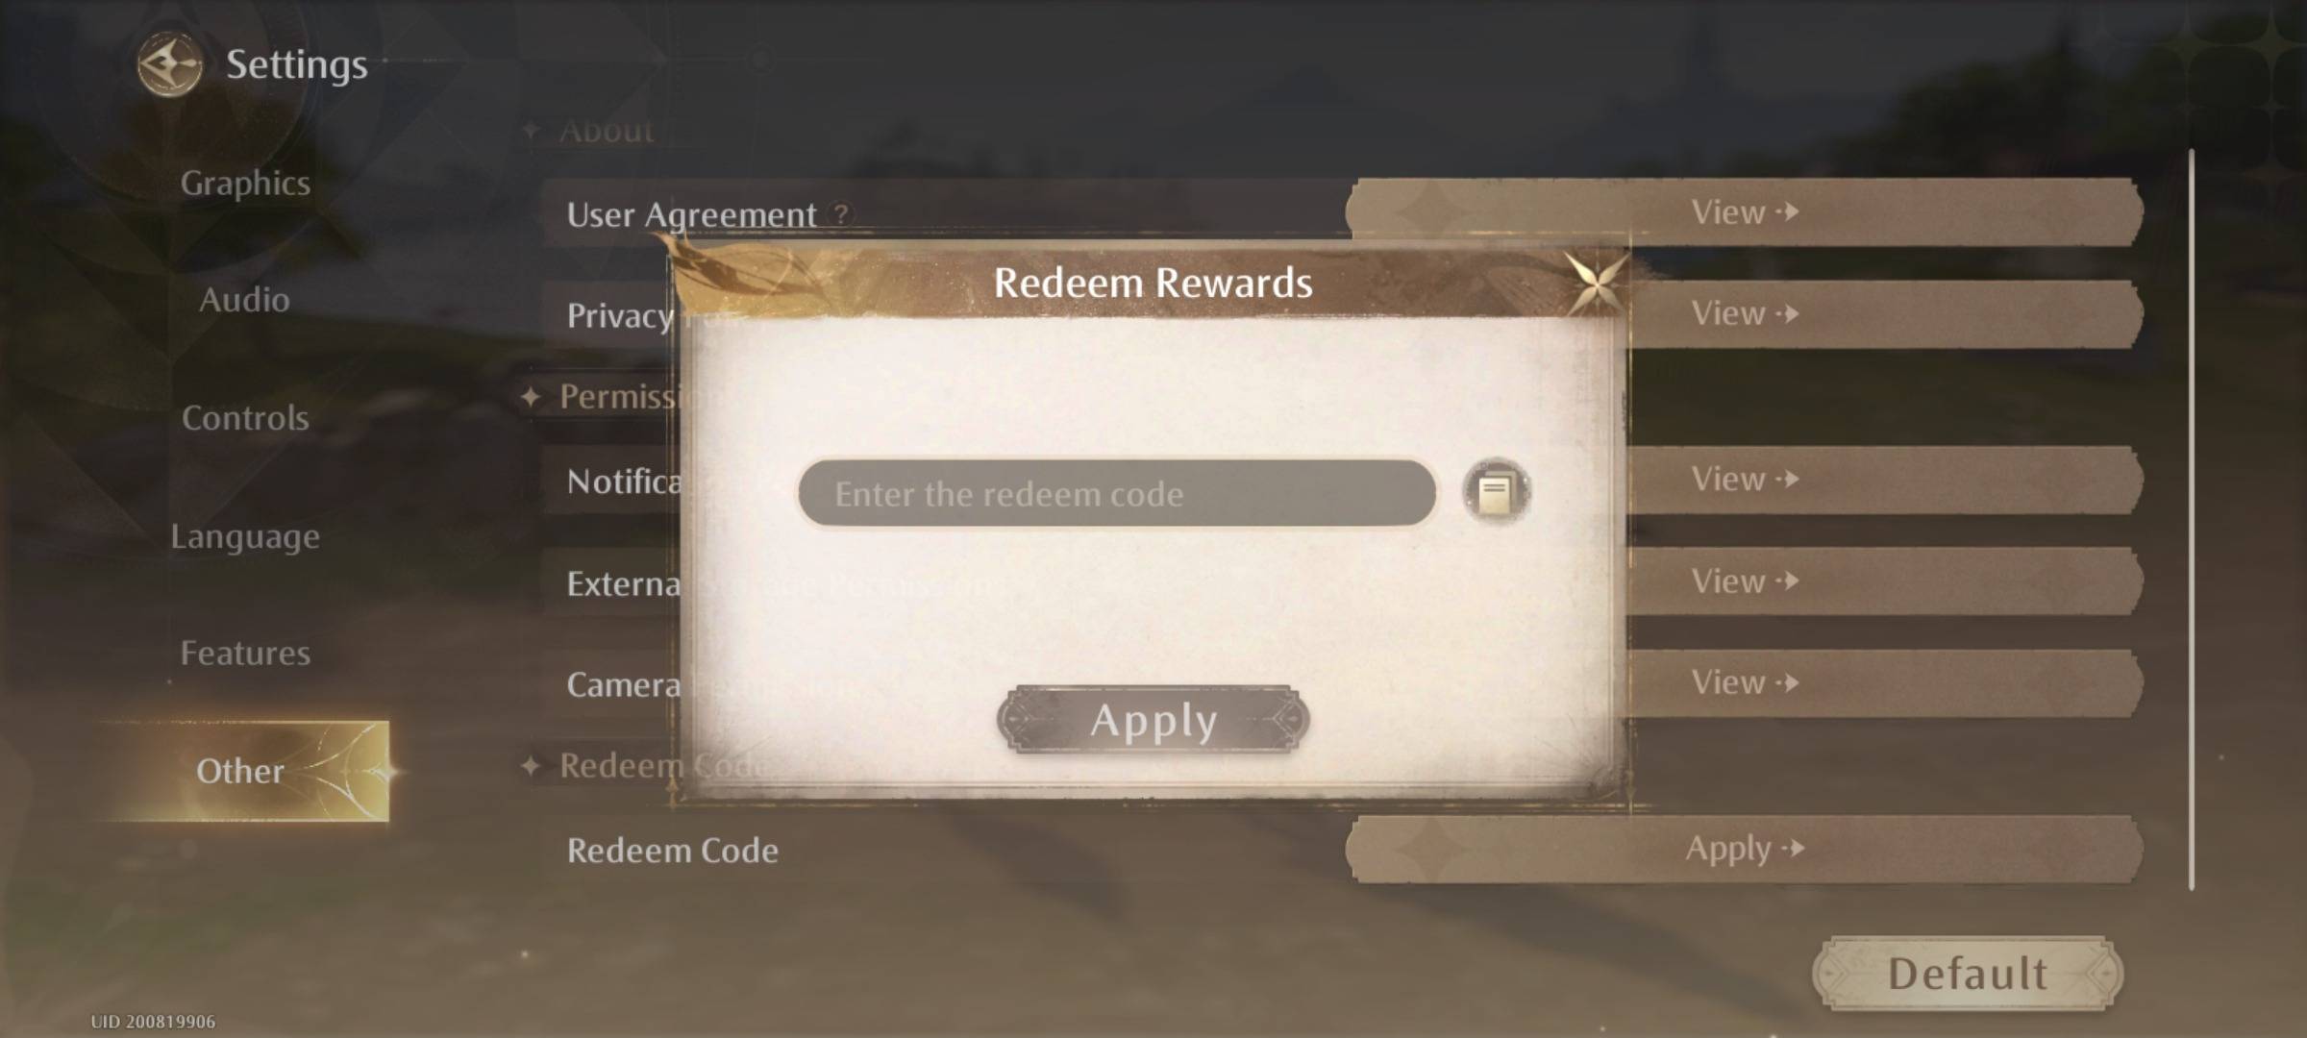2307x1038 pixels.
Task: Click Apply button in Redeem Rewards dialog
Action: click(1153, 721)
